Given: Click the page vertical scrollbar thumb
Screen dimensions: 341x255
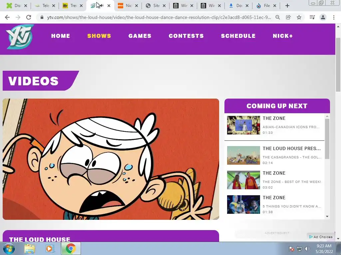Looking at the screenshot, I should point(338,64).
